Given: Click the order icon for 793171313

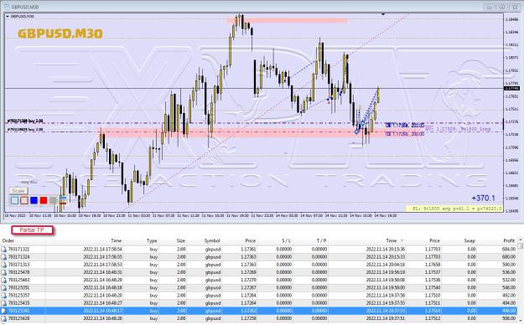Looking at the screenshot, I should (4, 265).
